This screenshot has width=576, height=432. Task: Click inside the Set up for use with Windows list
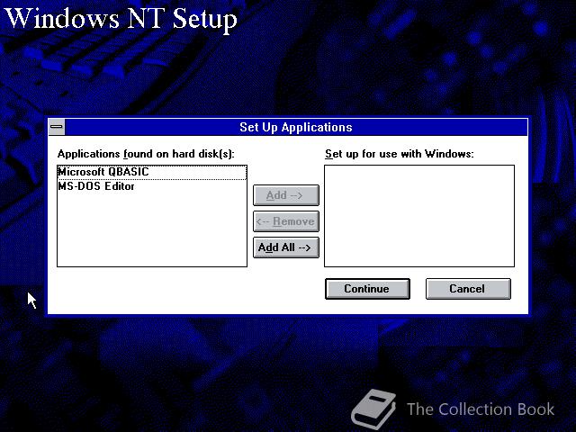(x=419, y=216)
